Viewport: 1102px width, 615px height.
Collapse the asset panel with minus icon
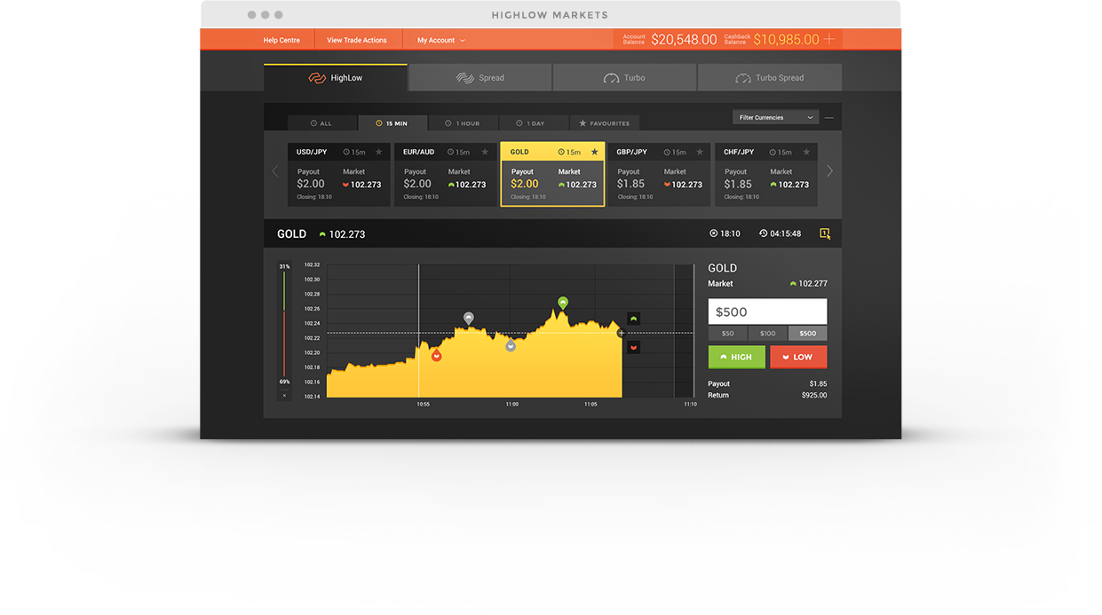pyautogui.click(x=829, y=117)
